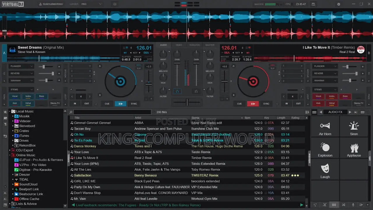Toggle the Kick stem on deck A
Image resolution: width=373 pixels, height=210 pixels.
(15, 103)
